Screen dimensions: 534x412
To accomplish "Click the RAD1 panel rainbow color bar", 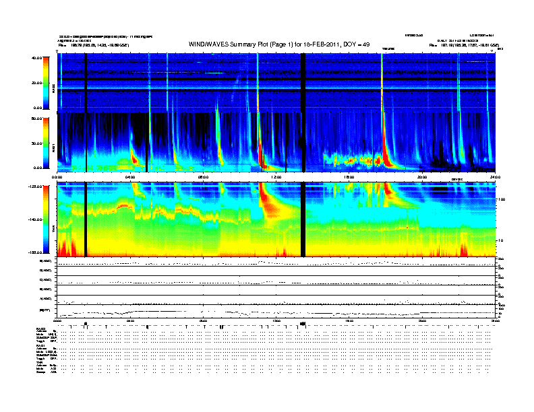I will click(46, 143).
